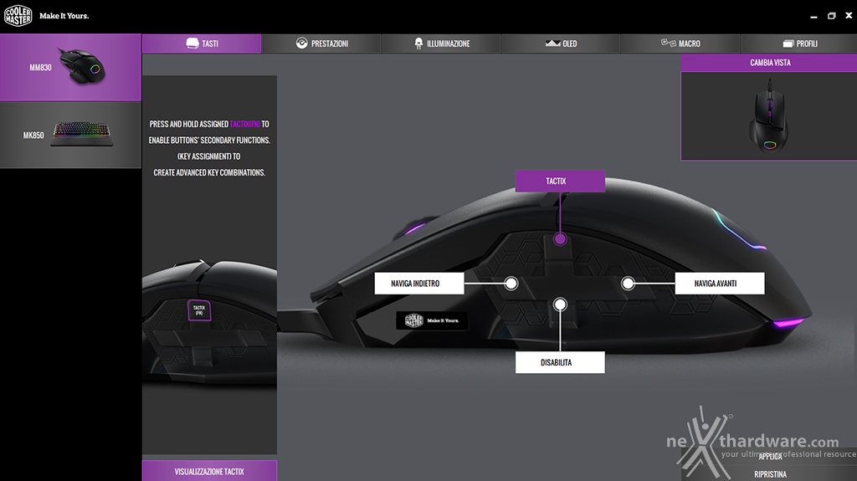
Task: Close the Cooler Master application
Action: point(849,16)
